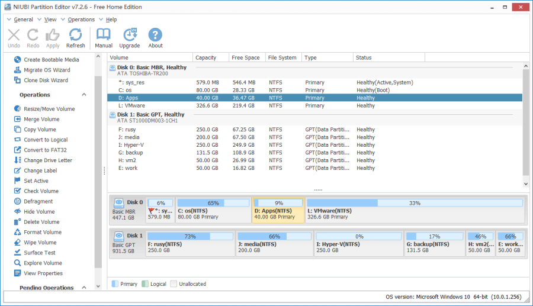This screenshot has width=533, height=306.
Task: Run Check Volume operation
Action: coord(36,191)
